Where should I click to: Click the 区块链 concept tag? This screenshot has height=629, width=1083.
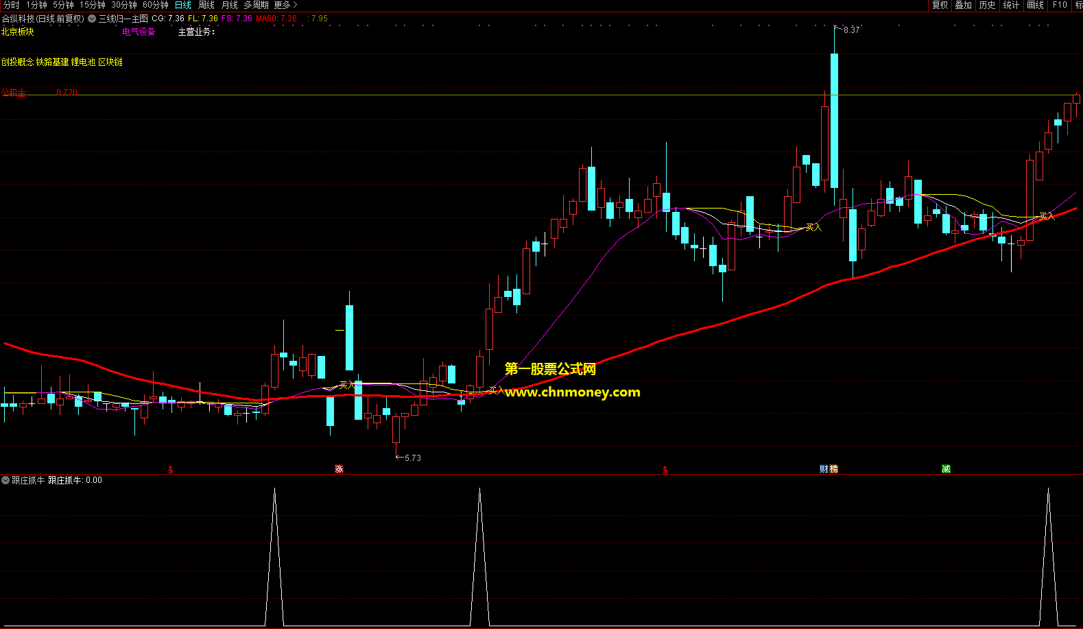110,62
